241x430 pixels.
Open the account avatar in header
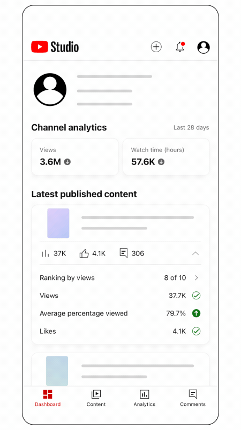tap(204, 47)
